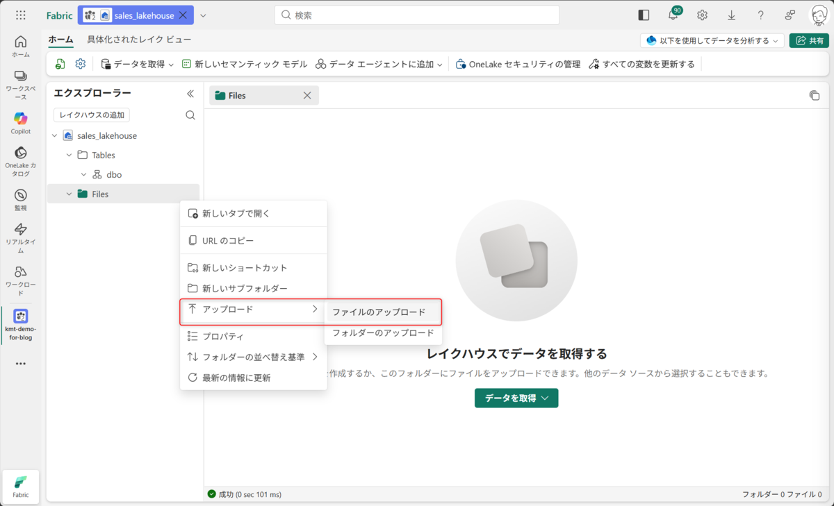
Task: Open アップロード submenu entry
Action: click(254, 309)
